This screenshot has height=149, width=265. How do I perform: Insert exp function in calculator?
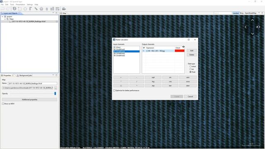(x=153, y=86)
